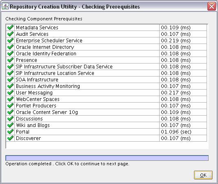Click the checkmark beside Wiki and Blogs
This screenshot has height=184, width=218.
coord(11,125)
